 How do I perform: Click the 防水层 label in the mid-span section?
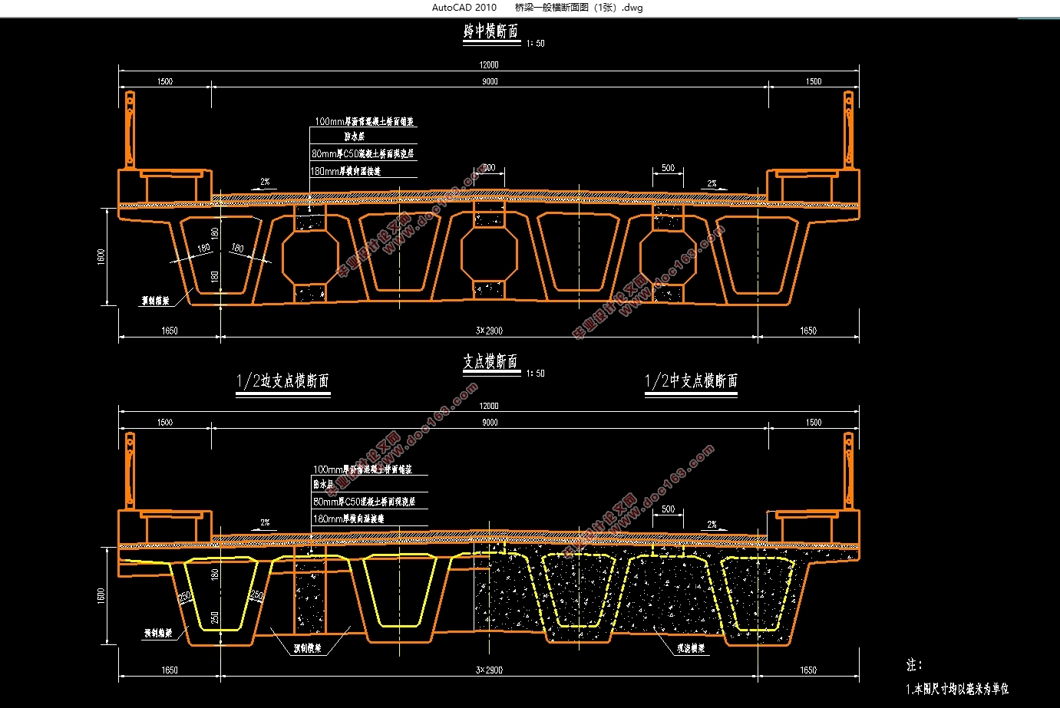pos(354,137)
